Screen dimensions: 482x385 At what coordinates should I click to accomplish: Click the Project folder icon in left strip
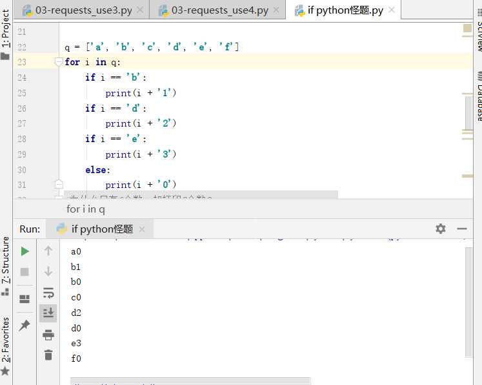pyautogui.click(x=5, y=56)
